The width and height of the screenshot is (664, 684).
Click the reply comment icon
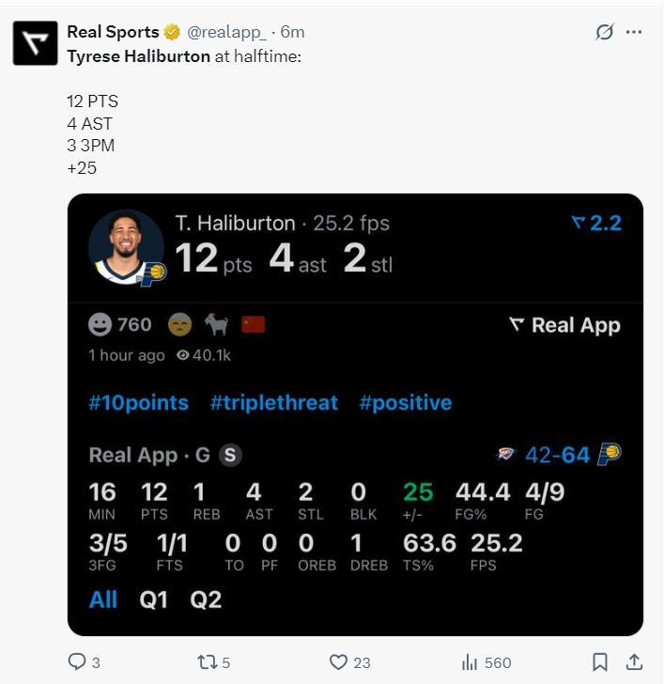(x=77, y=662)
